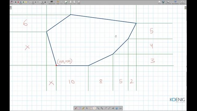197x111 pixels.
Task: Go to the Next page
Action: coord(74,2)
